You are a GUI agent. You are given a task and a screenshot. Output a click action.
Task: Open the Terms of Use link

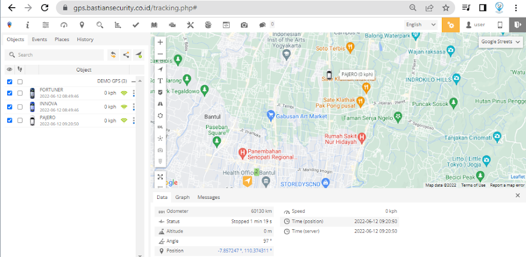click(x=473, y=185)
